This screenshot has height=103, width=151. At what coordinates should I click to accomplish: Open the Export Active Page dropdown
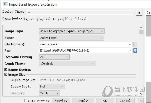[x=71, y=38]
